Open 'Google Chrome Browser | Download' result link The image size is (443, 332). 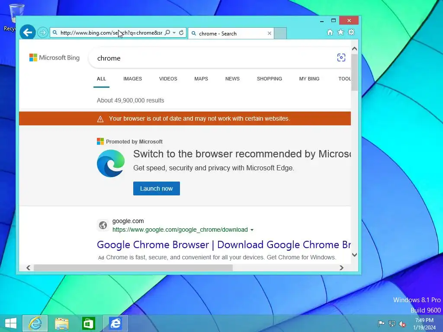point(224,245)
